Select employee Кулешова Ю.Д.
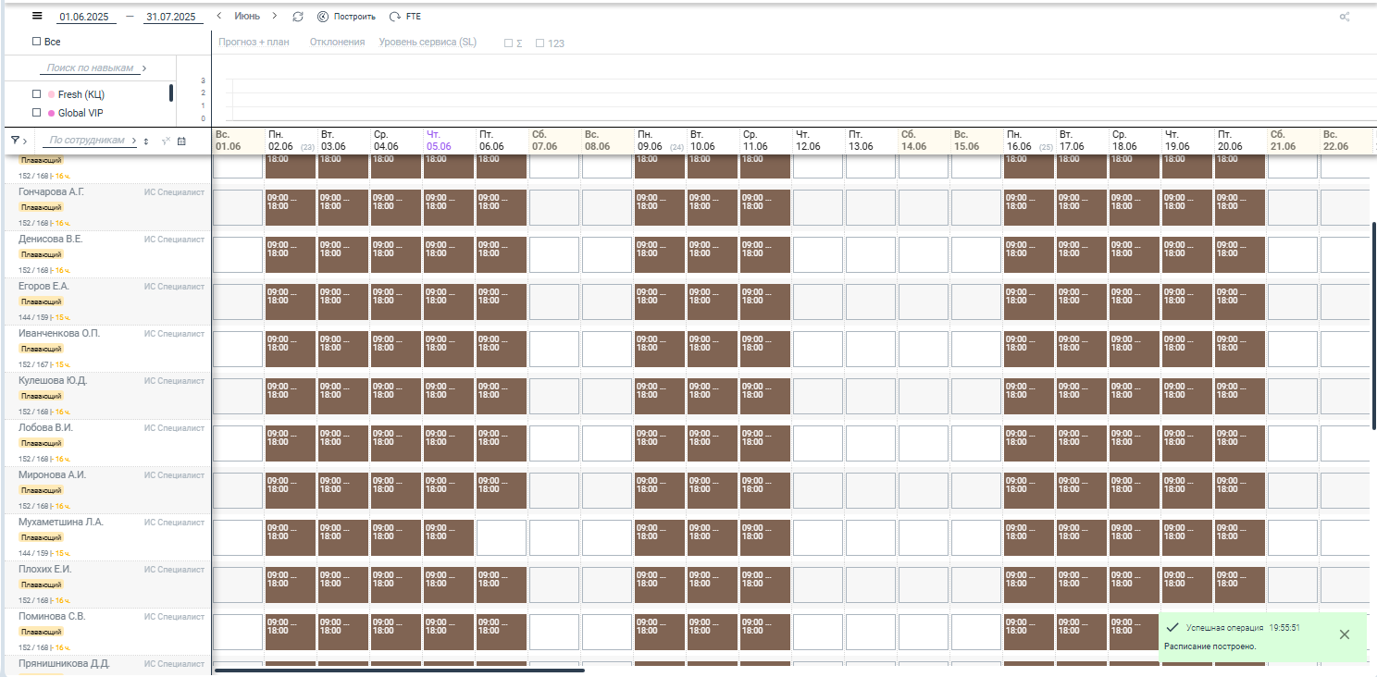Screen dimensions: 1377x677 click(53, 380)
